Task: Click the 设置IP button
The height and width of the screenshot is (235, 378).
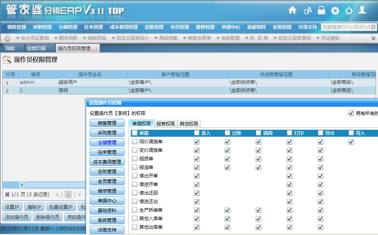Action: pyautogui.click(x=12, y=207)
